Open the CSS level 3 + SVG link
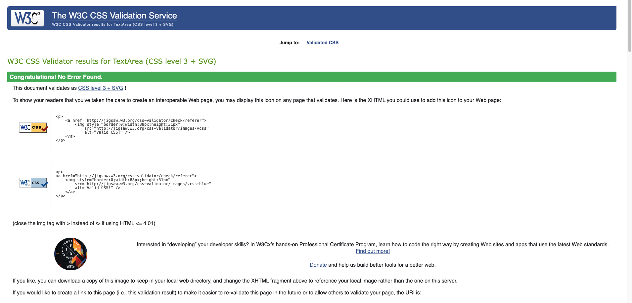632x303 pixels. tap(101, 88)
